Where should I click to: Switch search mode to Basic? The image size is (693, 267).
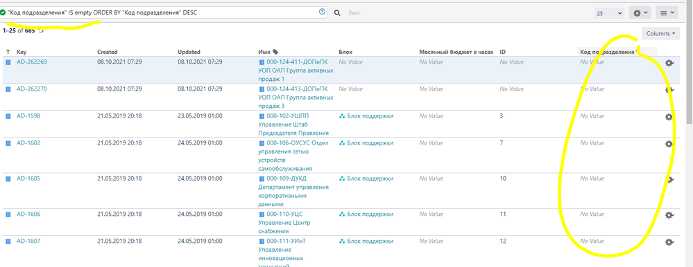click(x=354, y=12)
